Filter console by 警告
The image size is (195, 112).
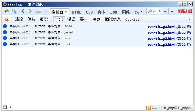click(84, 19)
